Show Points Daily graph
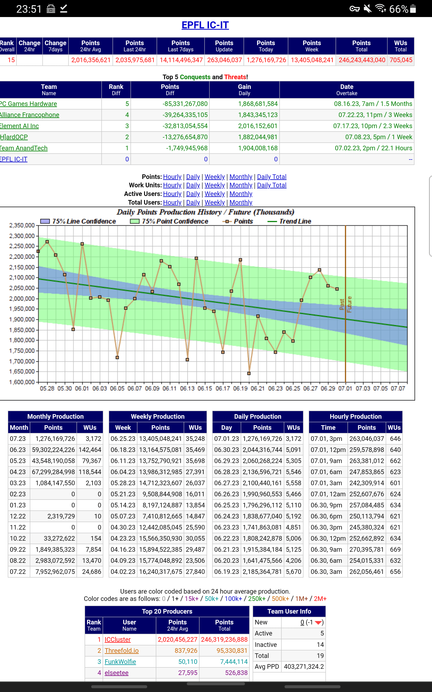The width and height of the screenshot is (432, 692). point(193,177)
